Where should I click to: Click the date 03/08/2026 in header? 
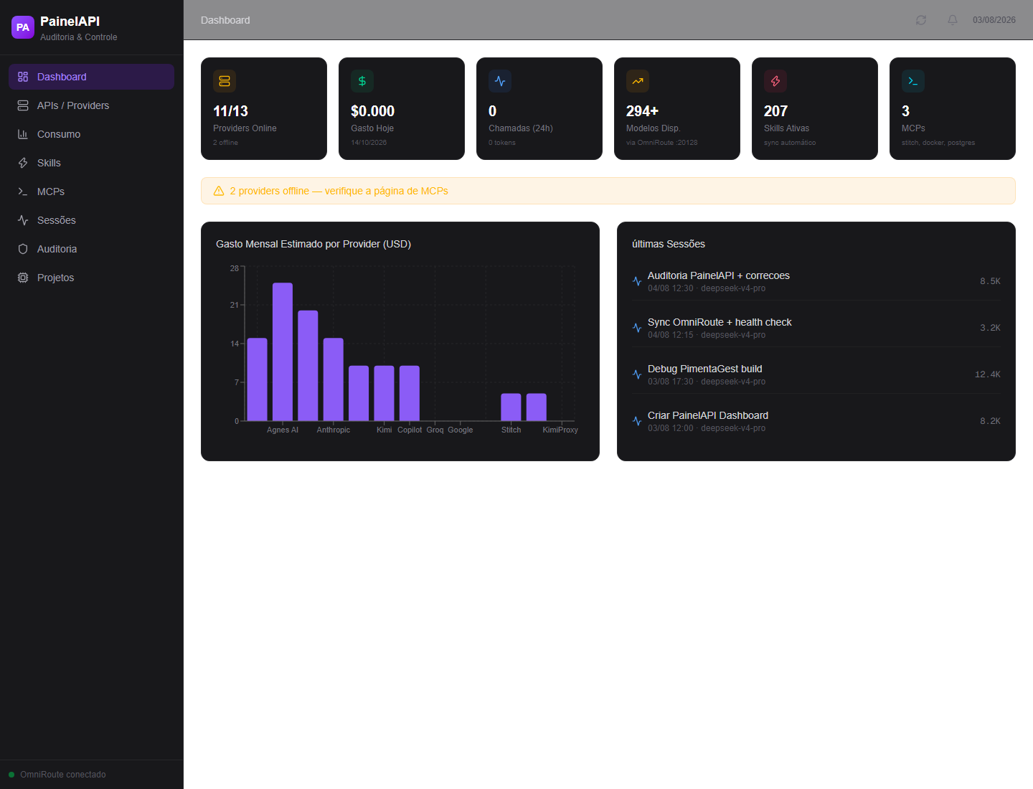pyautogui.click(x=994, y=20)
